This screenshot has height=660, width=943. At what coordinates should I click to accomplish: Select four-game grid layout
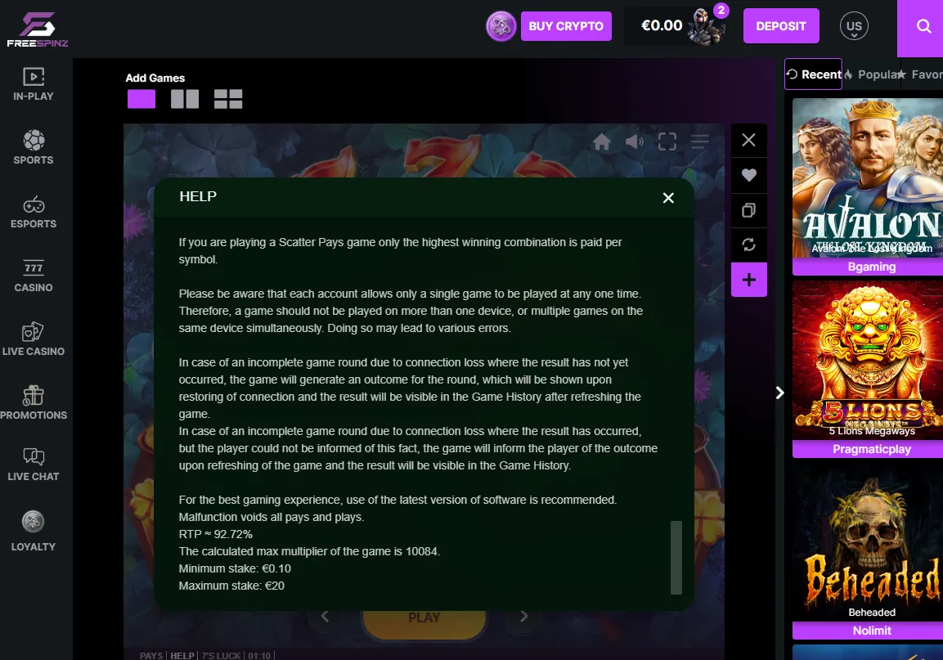click(228, 99)
